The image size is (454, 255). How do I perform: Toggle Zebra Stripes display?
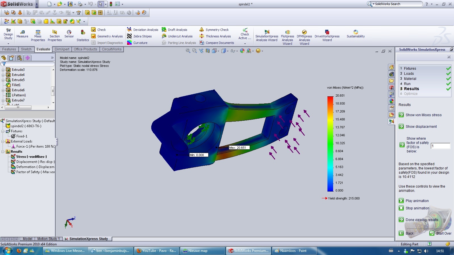[139, 36]
